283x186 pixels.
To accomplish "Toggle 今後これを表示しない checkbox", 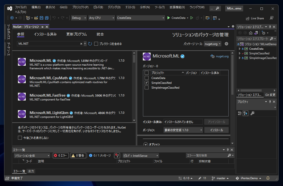I will click(20, 138).
